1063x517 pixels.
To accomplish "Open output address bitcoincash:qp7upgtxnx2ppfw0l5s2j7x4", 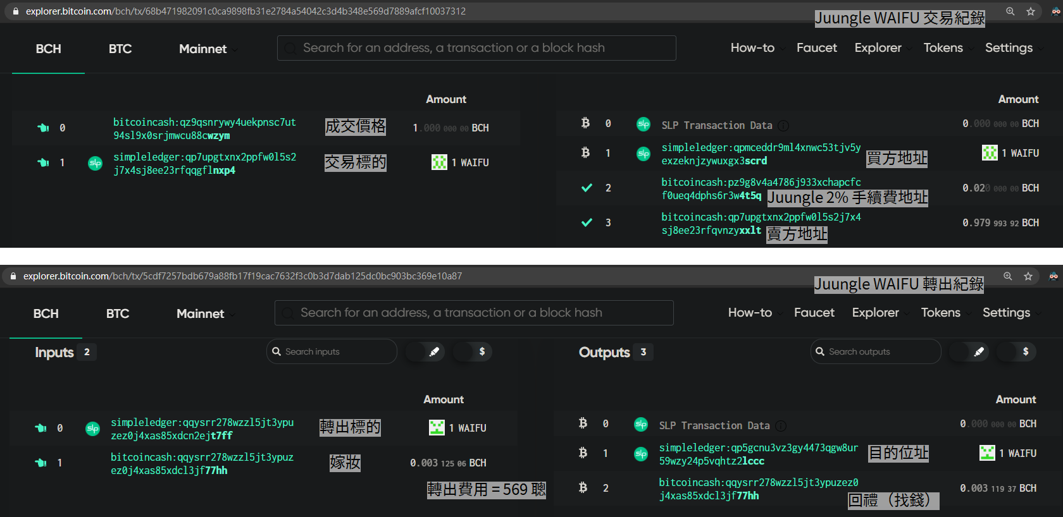I will click(x=761, y=224).
